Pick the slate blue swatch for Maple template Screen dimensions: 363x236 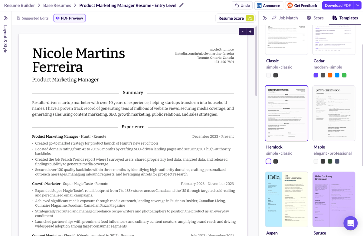337,161
